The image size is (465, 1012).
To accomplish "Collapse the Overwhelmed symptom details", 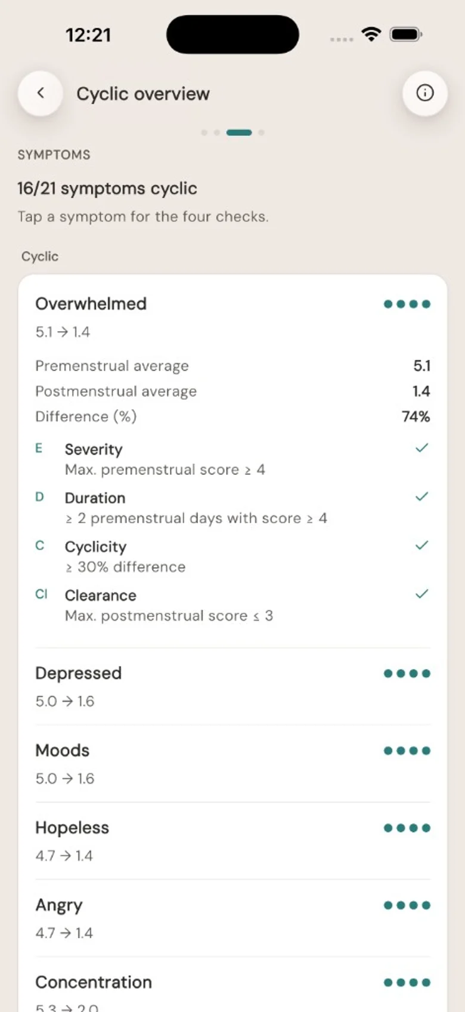I will 232,317.
